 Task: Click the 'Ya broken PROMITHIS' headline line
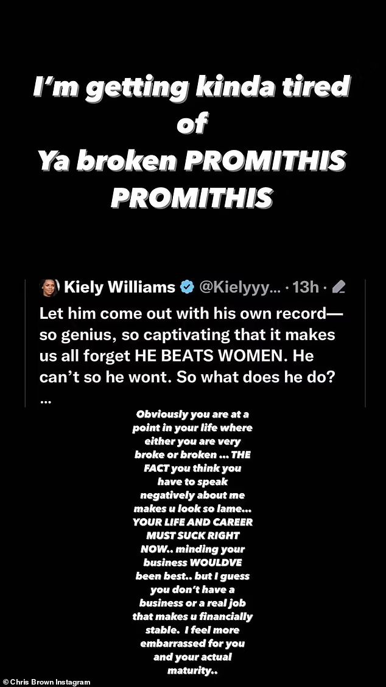tap(192, 161)
